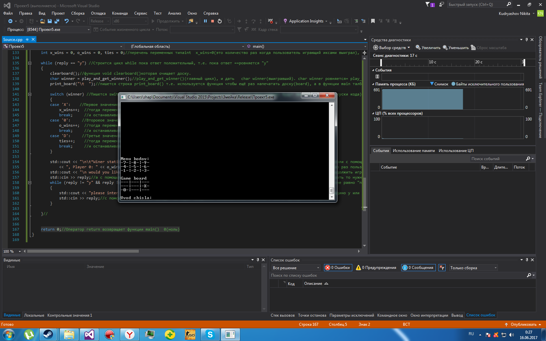This screenshot has width=546, height=341.
Task: Save the current file with floppy icon
Action: (50, 21)
